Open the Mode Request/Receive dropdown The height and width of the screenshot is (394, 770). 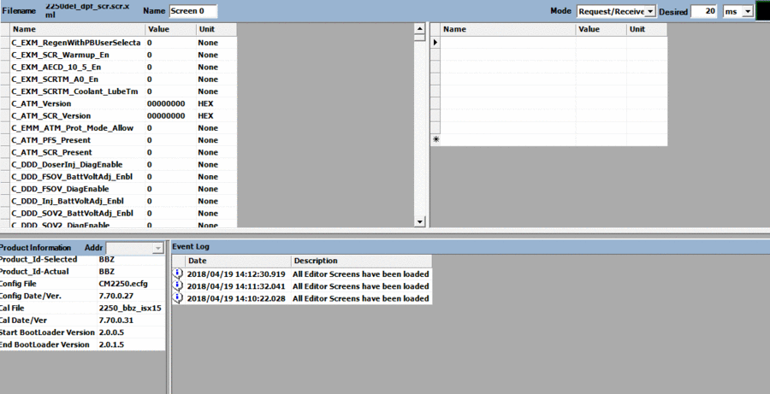point(649,11)
